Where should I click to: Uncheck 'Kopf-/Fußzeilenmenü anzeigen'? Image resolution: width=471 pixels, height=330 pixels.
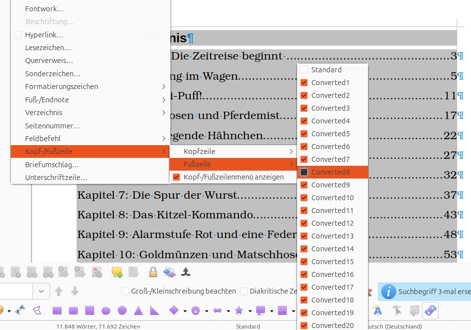176,177
